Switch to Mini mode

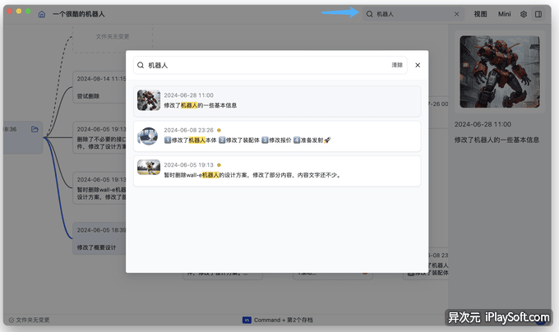(x=505, y=14)
